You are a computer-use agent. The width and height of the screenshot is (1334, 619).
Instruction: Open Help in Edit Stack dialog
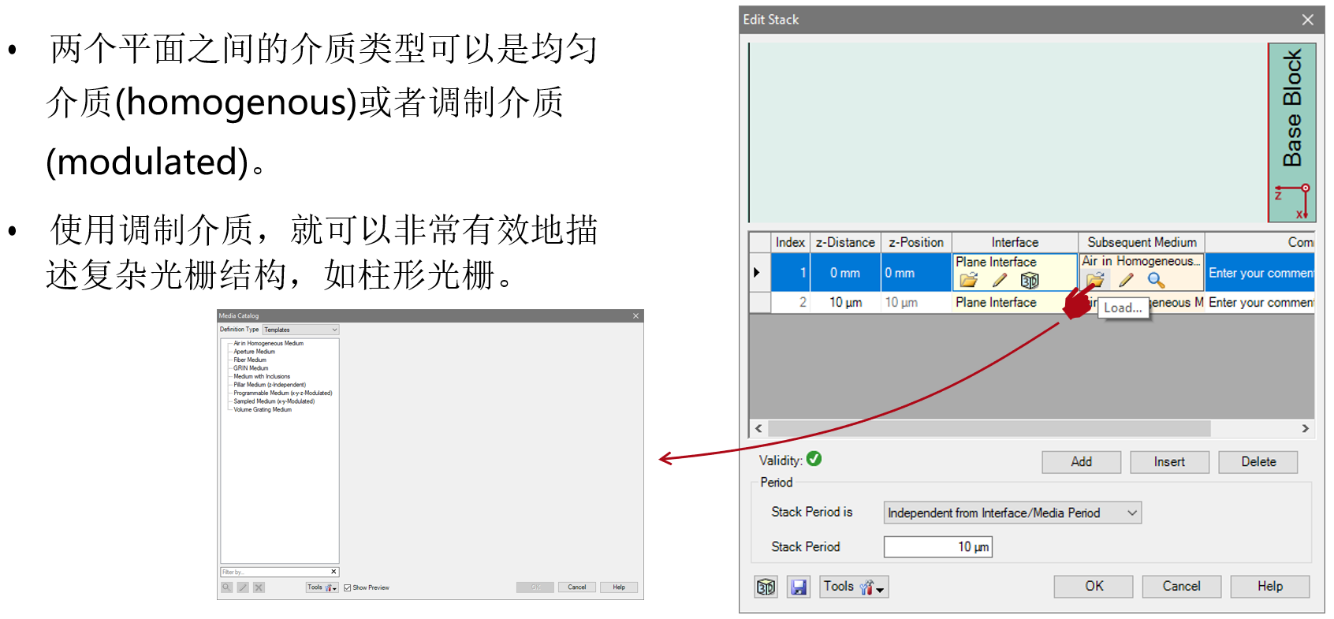(x=1270, y=587)
